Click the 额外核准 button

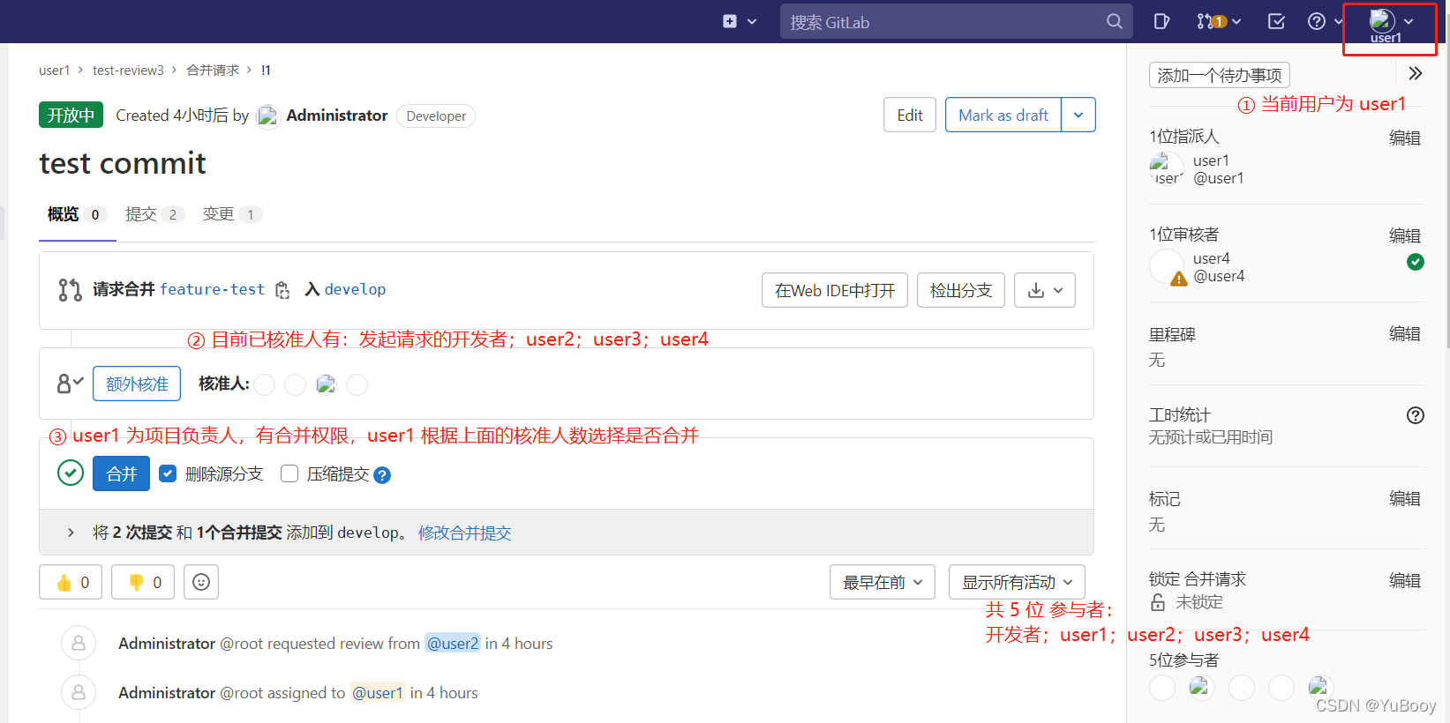(x=137, y=384)
